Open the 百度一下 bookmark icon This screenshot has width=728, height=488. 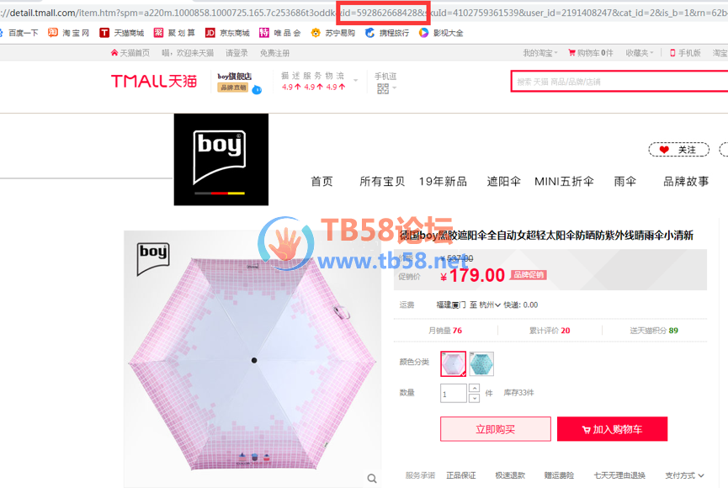(x=2, y=33)
